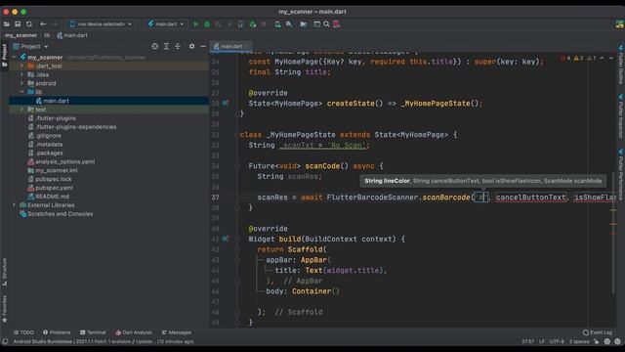The image size is (625, 352).
Task: Open the Messages tool window tab
Action: pyautogui.click(x=177, y=332)
